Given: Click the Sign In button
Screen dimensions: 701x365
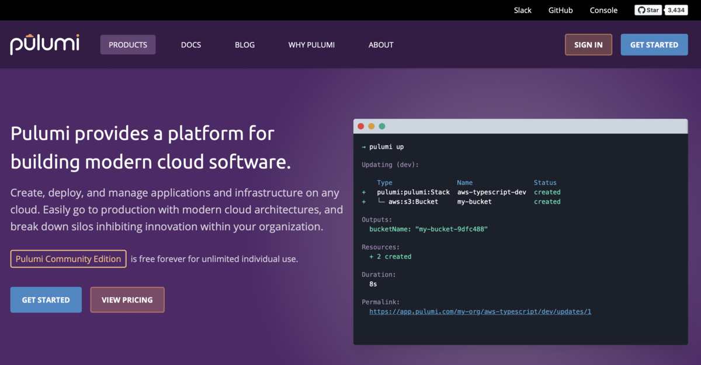Looking at the screenshot, I should 588,45.
